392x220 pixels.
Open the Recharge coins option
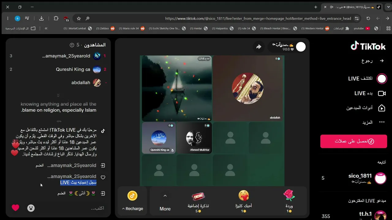point(133,201)
